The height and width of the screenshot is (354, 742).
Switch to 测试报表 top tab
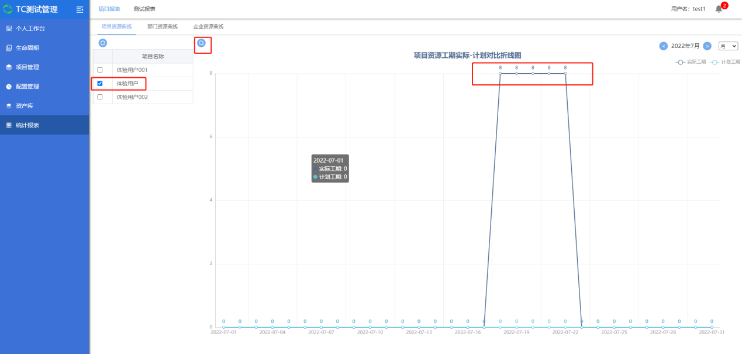tap(144, 9)
